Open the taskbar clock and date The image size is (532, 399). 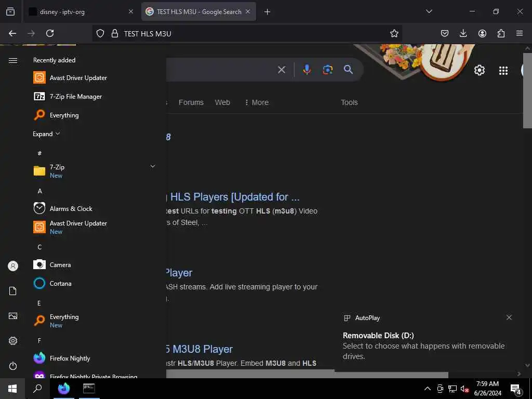[x=487, y=389]
